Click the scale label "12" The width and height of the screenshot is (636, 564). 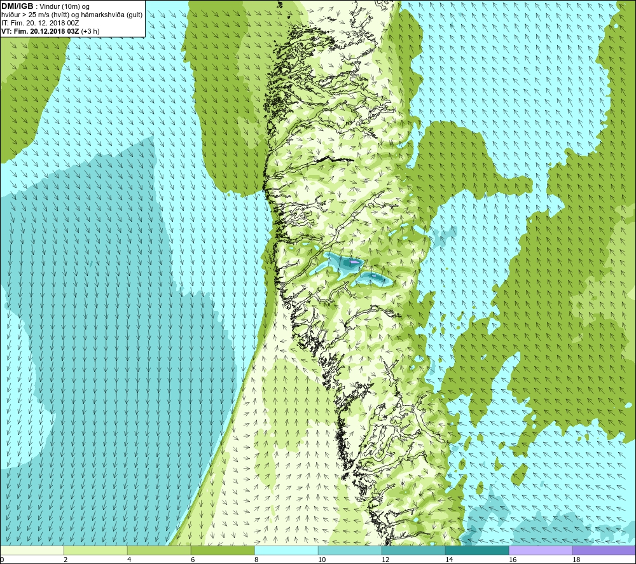coord(385,560)
